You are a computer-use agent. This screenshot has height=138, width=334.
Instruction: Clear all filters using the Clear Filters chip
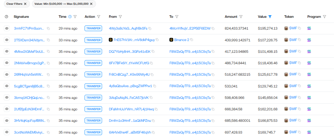tap(17, 4)
